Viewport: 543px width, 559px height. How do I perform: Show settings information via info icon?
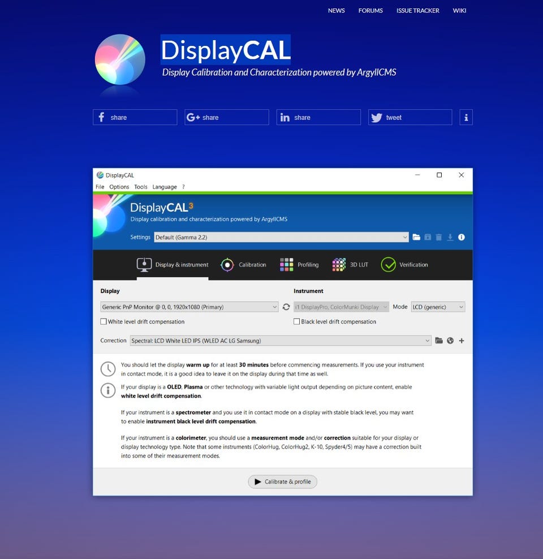[462, 238]
